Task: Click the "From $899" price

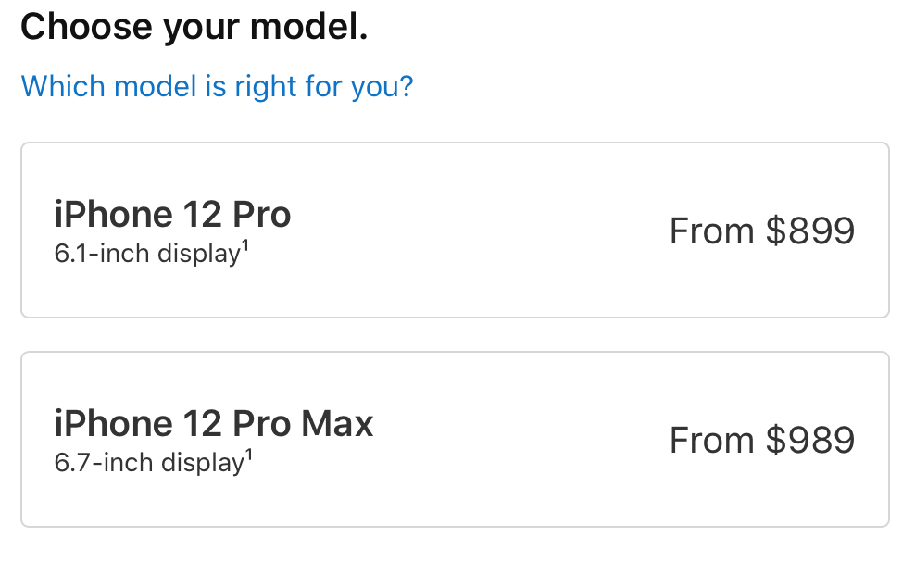Action: (761, 231)
